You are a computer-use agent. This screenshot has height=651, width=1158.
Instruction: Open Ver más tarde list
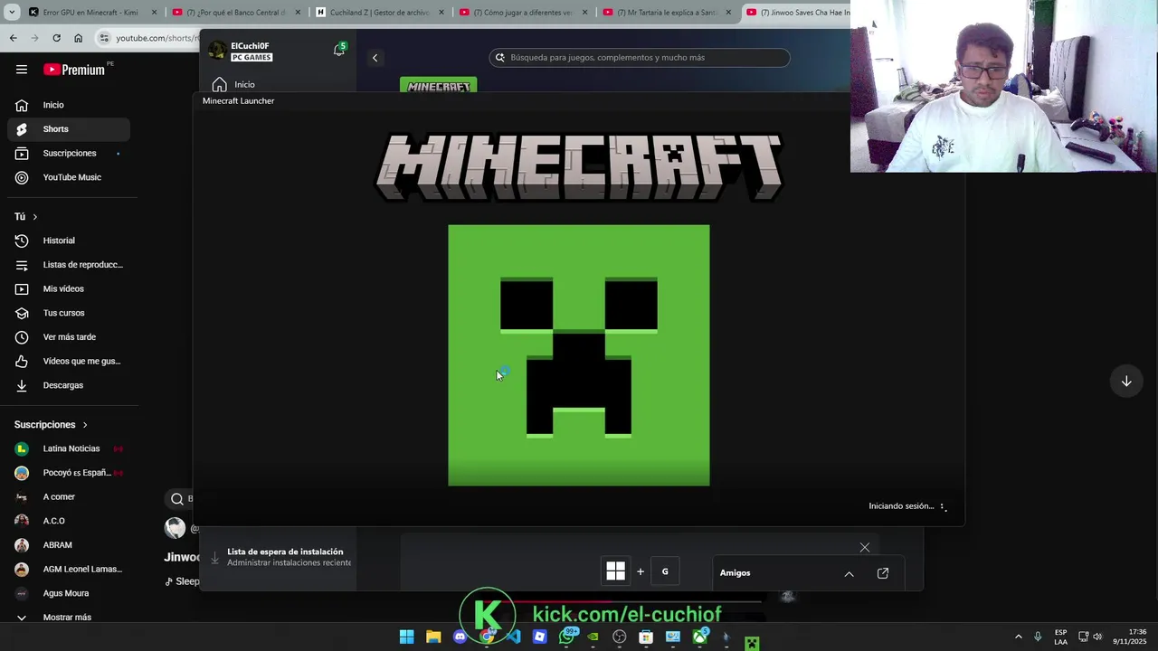(69, 337)
